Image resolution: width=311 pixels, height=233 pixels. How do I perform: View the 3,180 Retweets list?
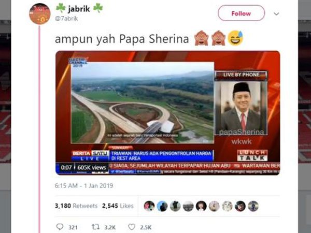pos(76,206)
